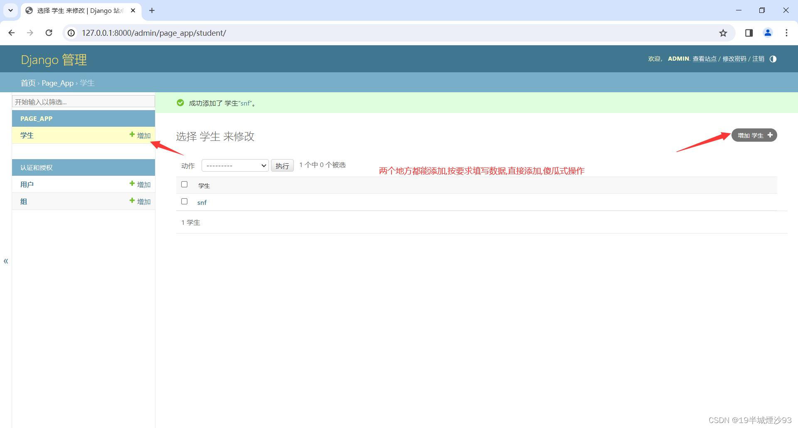The height and width of the screenshot is (428, 798).
Task: Click the browser forward arrow
Action: tap(30, 33)
